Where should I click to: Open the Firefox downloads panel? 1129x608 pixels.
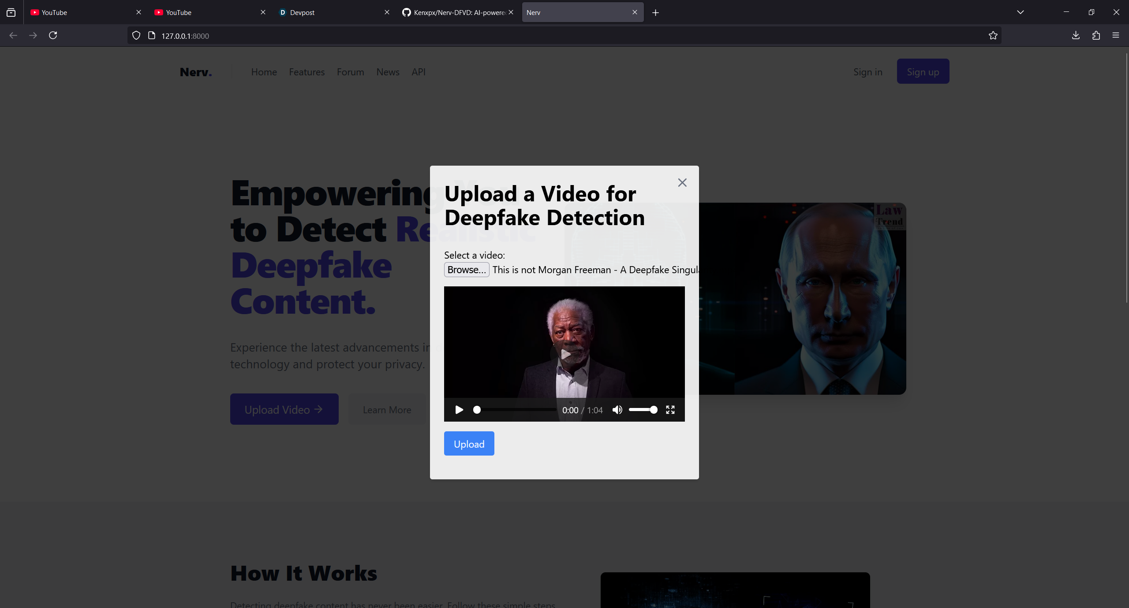[1076, 35]
